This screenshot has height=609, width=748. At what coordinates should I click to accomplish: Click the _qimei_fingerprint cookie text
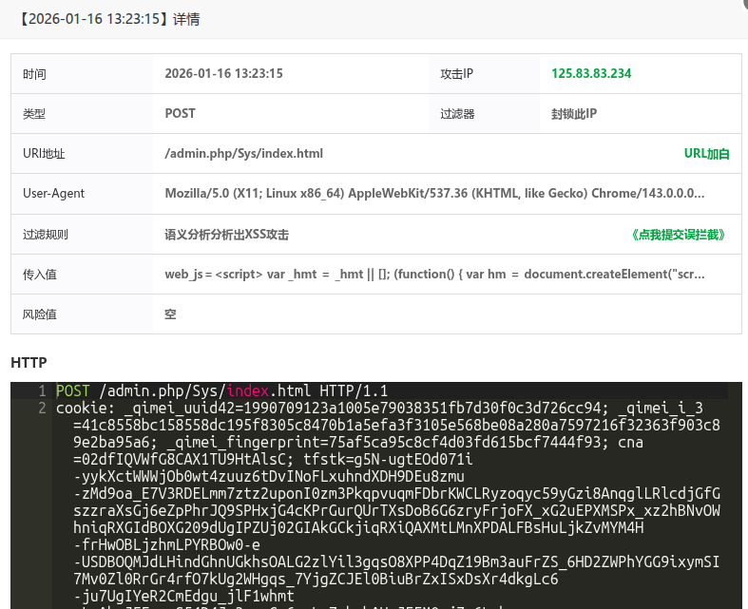[388, 443]
